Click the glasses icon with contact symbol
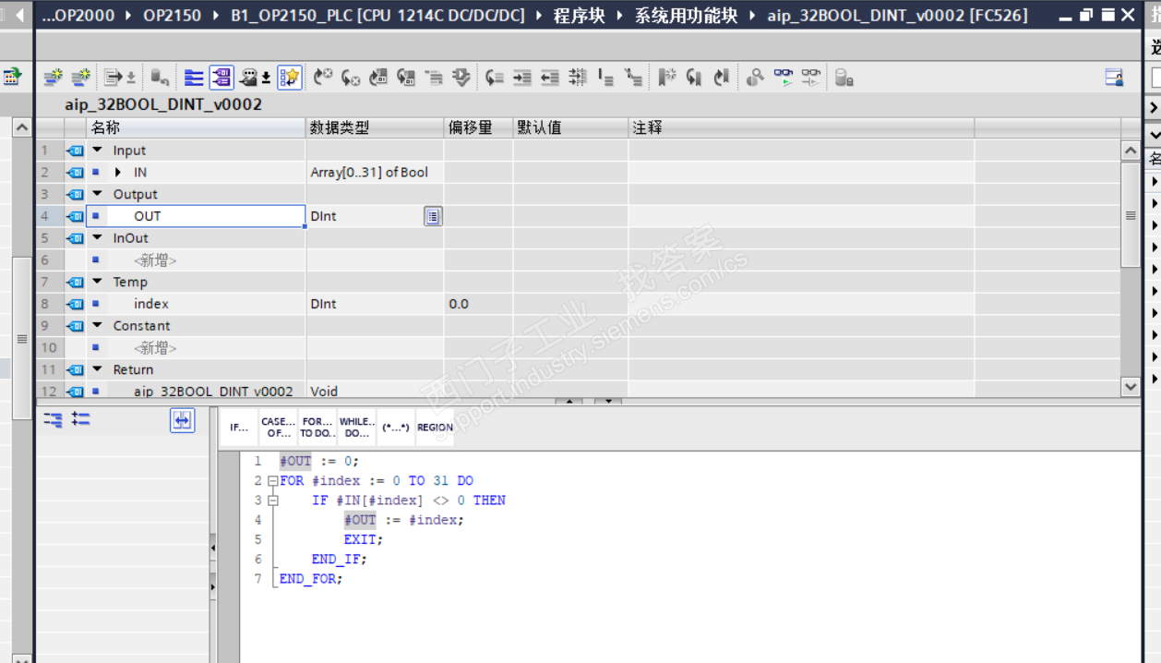The width and height of the screenshot is (1161, 663). point(811,78)
